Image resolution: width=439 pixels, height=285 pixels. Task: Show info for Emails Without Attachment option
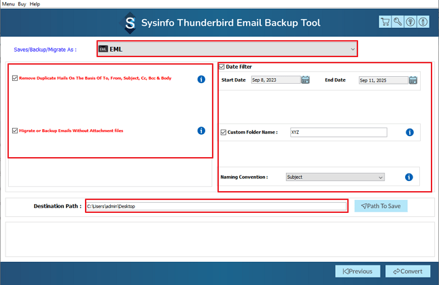tap(201, 131)
